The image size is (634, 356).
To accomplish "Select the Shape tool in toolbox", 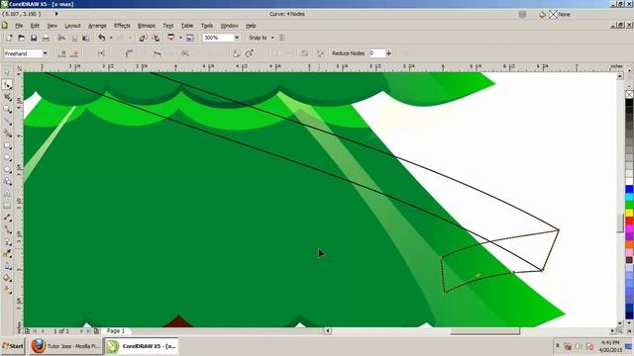I will (x=7, y=84).
